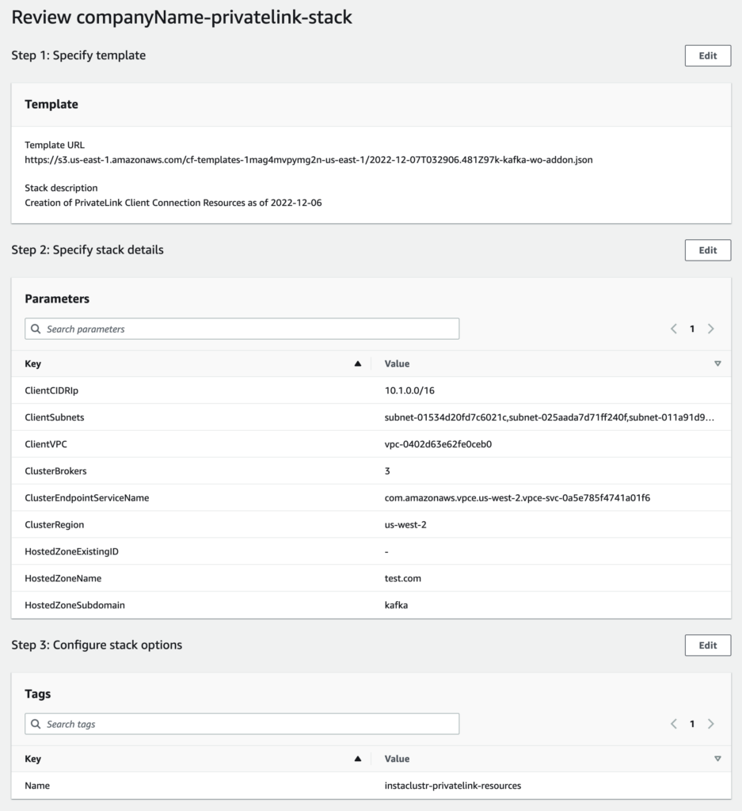Select page 1 in Parameters pagination
Image resolution: width=742 pixels, height=811 pixels.
tap(692, 329)
